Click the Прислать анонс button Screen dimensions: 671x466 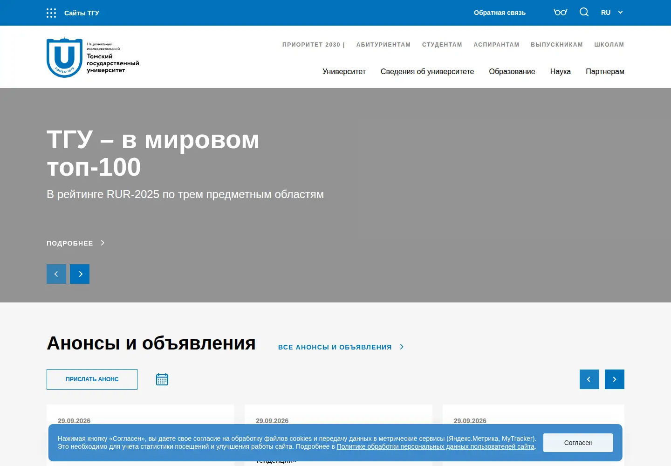click(92, 379)
